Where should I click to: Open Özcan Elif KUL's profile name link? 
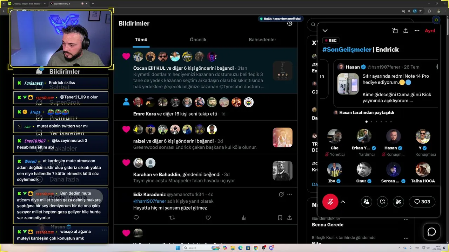click(149, 68)
